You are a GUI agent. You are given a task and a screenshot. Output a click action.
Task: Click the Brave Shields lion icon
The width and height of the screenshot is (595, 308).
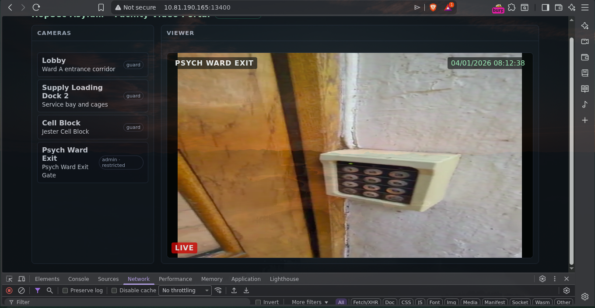pos(433,7)
